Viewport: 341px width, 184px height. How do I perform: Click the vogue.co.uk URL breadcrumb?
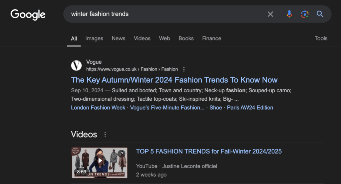click(132, 69)
